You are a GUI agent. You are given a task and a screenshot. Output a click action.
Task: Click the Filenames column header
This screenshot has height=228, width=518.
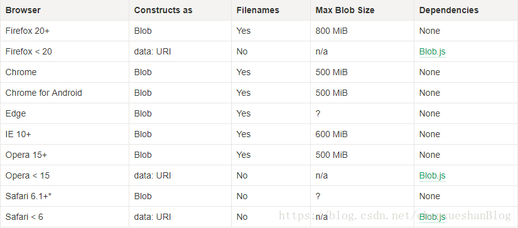257,10
